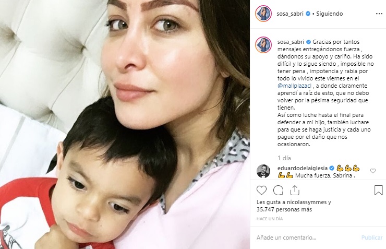Click the Añade un comentario field
This screenshot has height=249, width=386.
click(307, 238)
